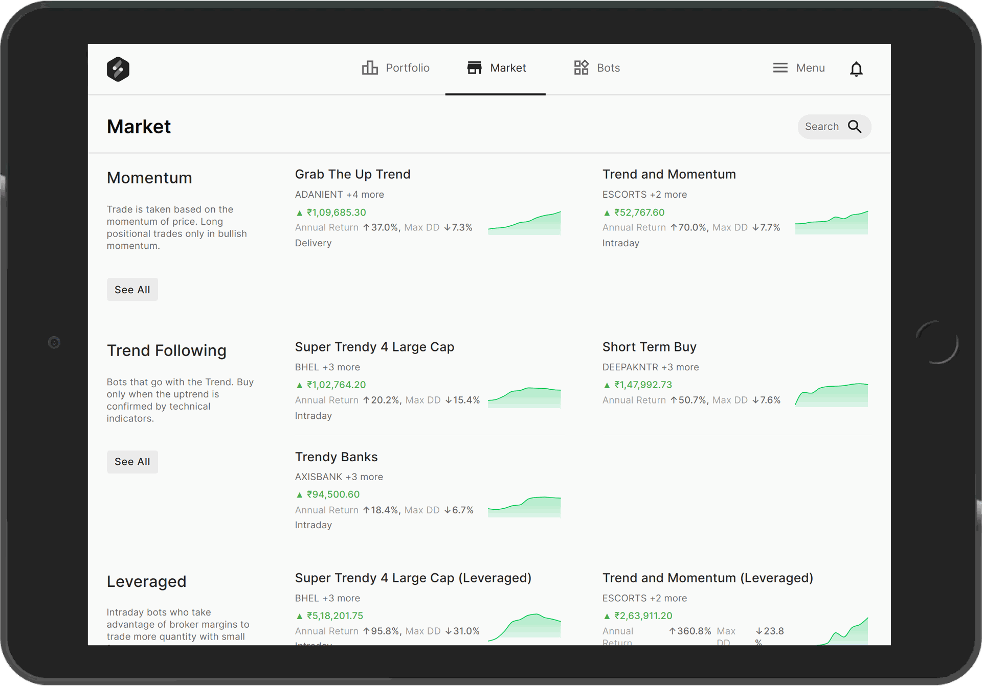Click the search magnifier icon
The image size is (982, 686).
point(855,127)
